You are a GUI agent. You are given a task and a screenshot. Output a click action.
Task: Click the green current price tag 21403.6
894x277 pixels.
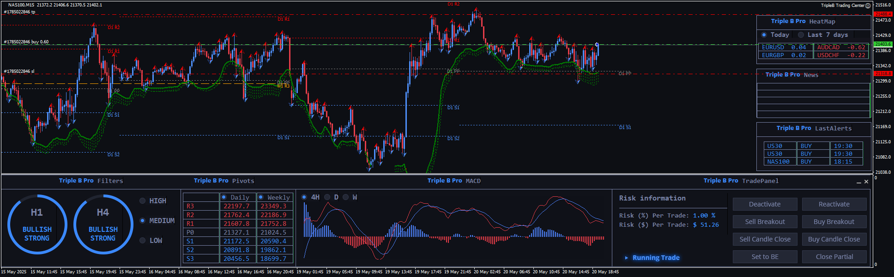pos(883,44)
